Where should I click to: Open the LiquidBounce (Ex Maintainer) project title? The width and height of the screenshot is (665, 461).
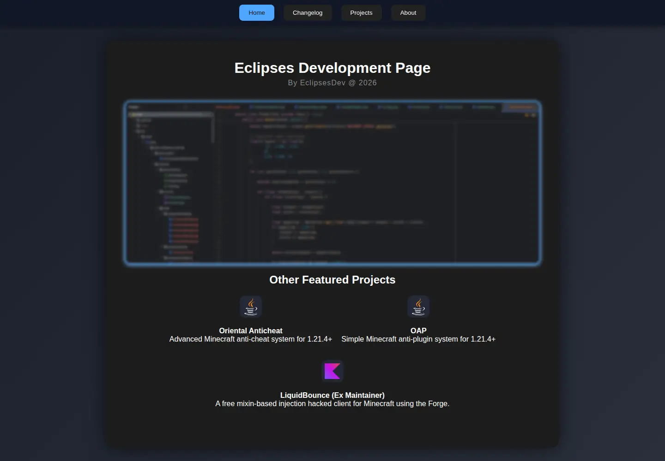(332, 395)
